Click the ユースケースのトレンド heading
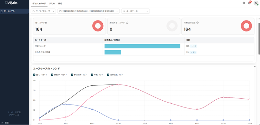This screenshot has height=125, width=260. pos(46,69)
